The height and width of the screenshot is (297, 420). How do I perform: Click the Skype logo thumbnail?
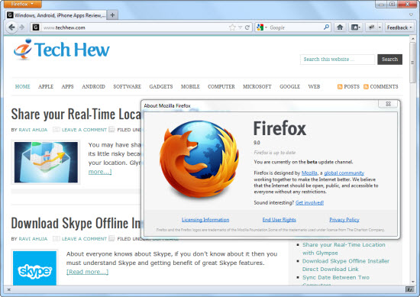34,268
